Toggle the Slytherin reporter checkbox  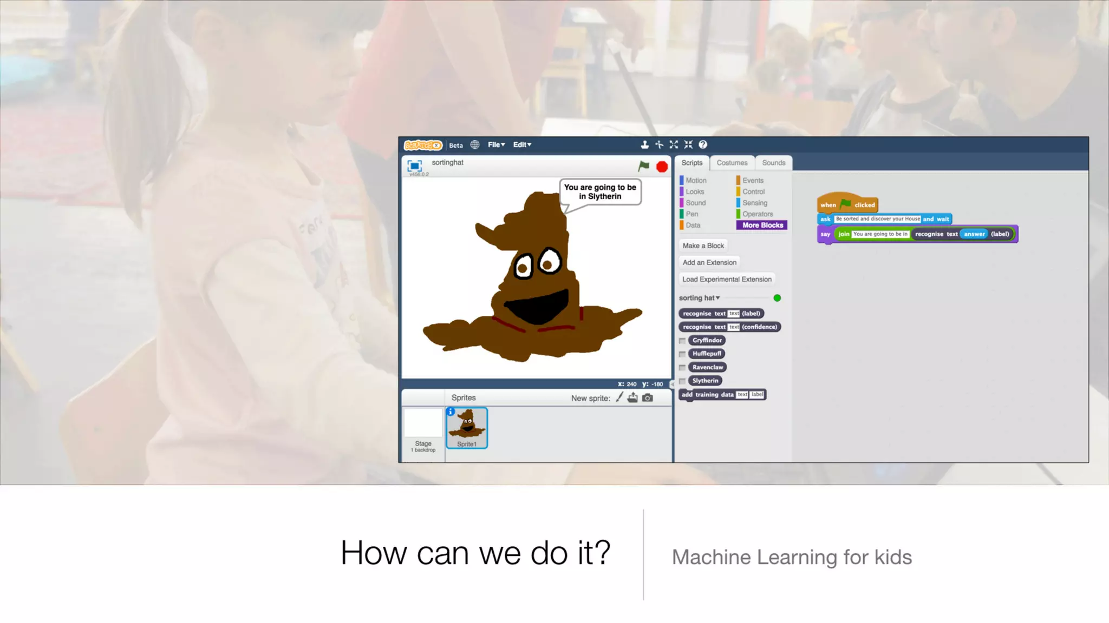point(682,381)
